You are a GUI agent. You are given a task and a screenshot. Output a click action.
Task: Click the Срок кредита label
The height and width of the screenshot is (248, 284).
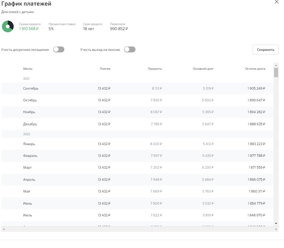pos(93,24)
